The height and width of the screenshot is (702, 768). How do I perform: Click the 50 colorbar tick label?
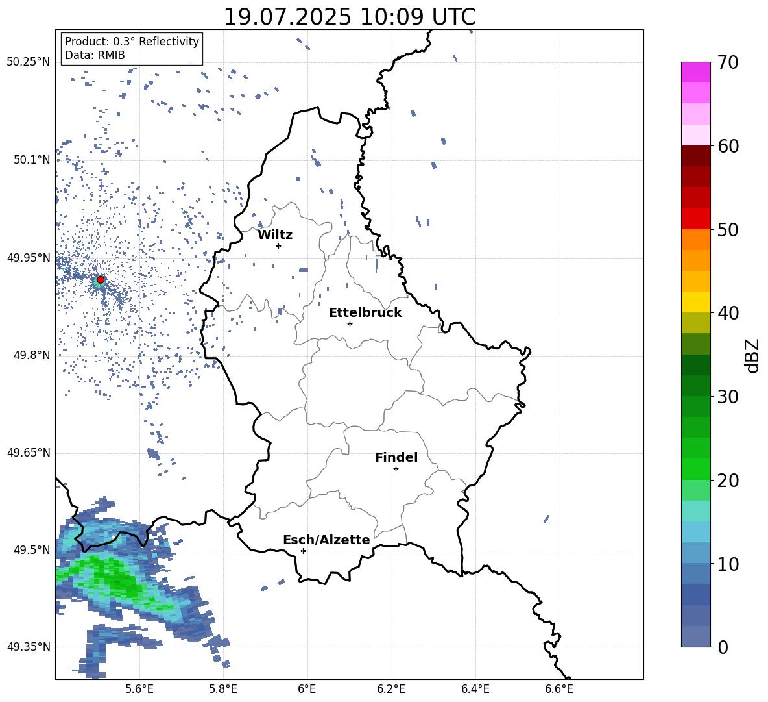(x=728, y=230)
